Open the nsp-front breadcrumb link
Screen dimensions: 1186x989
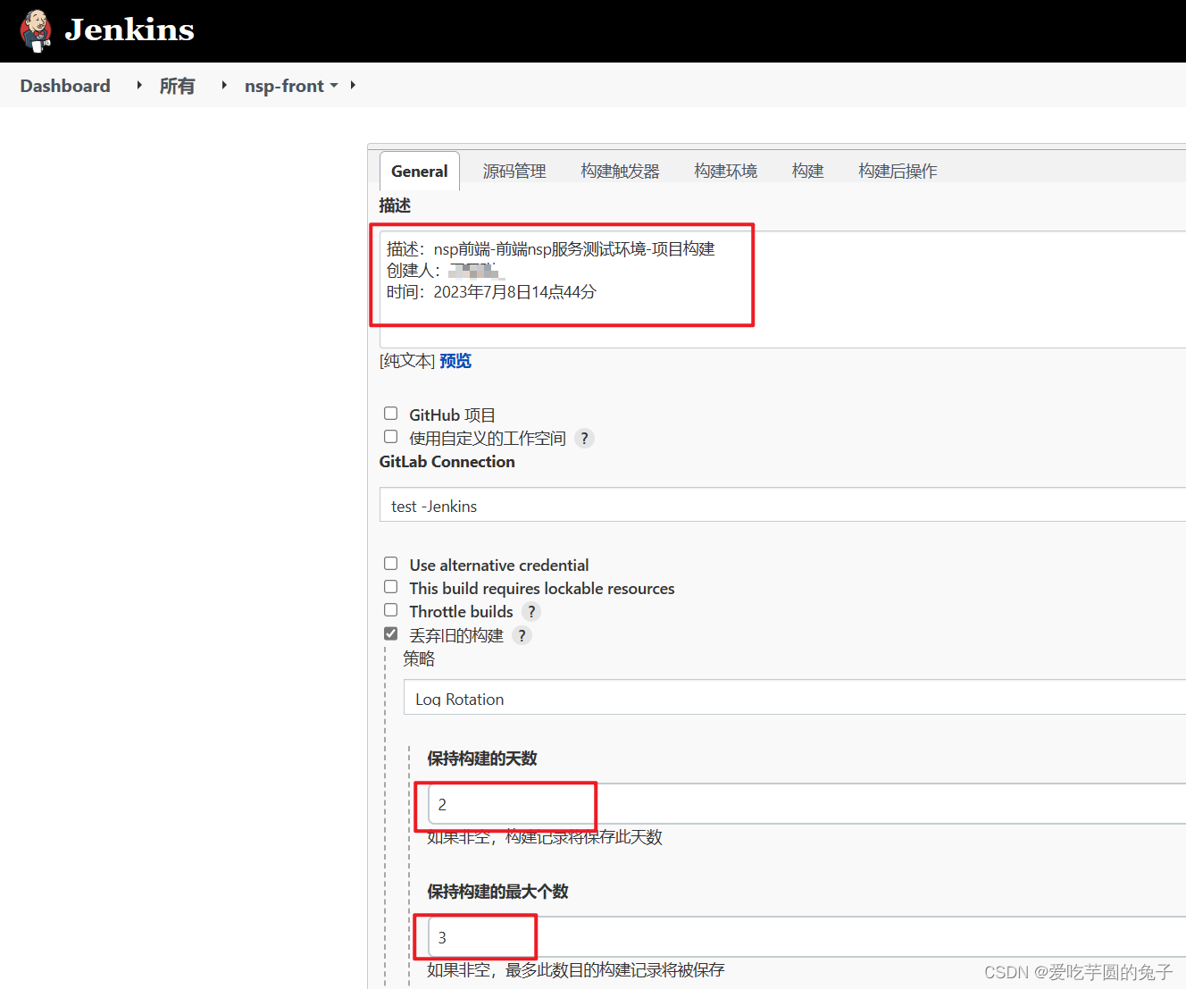tap(284, 86)
